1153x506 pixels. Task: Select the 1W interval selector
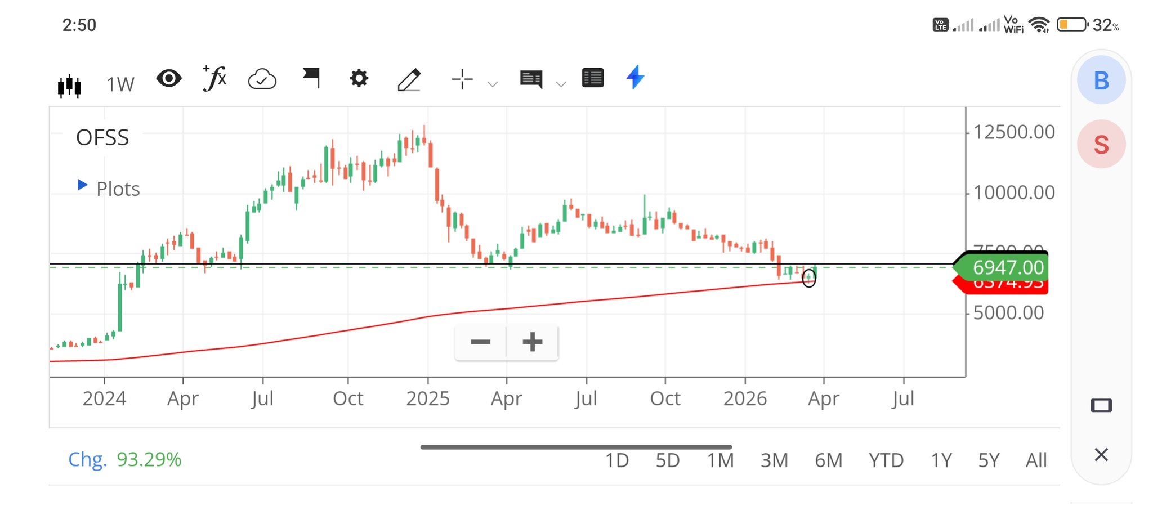120,85
